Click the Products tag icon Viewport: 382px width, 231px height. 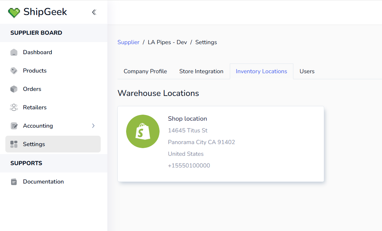click(14, 71)
